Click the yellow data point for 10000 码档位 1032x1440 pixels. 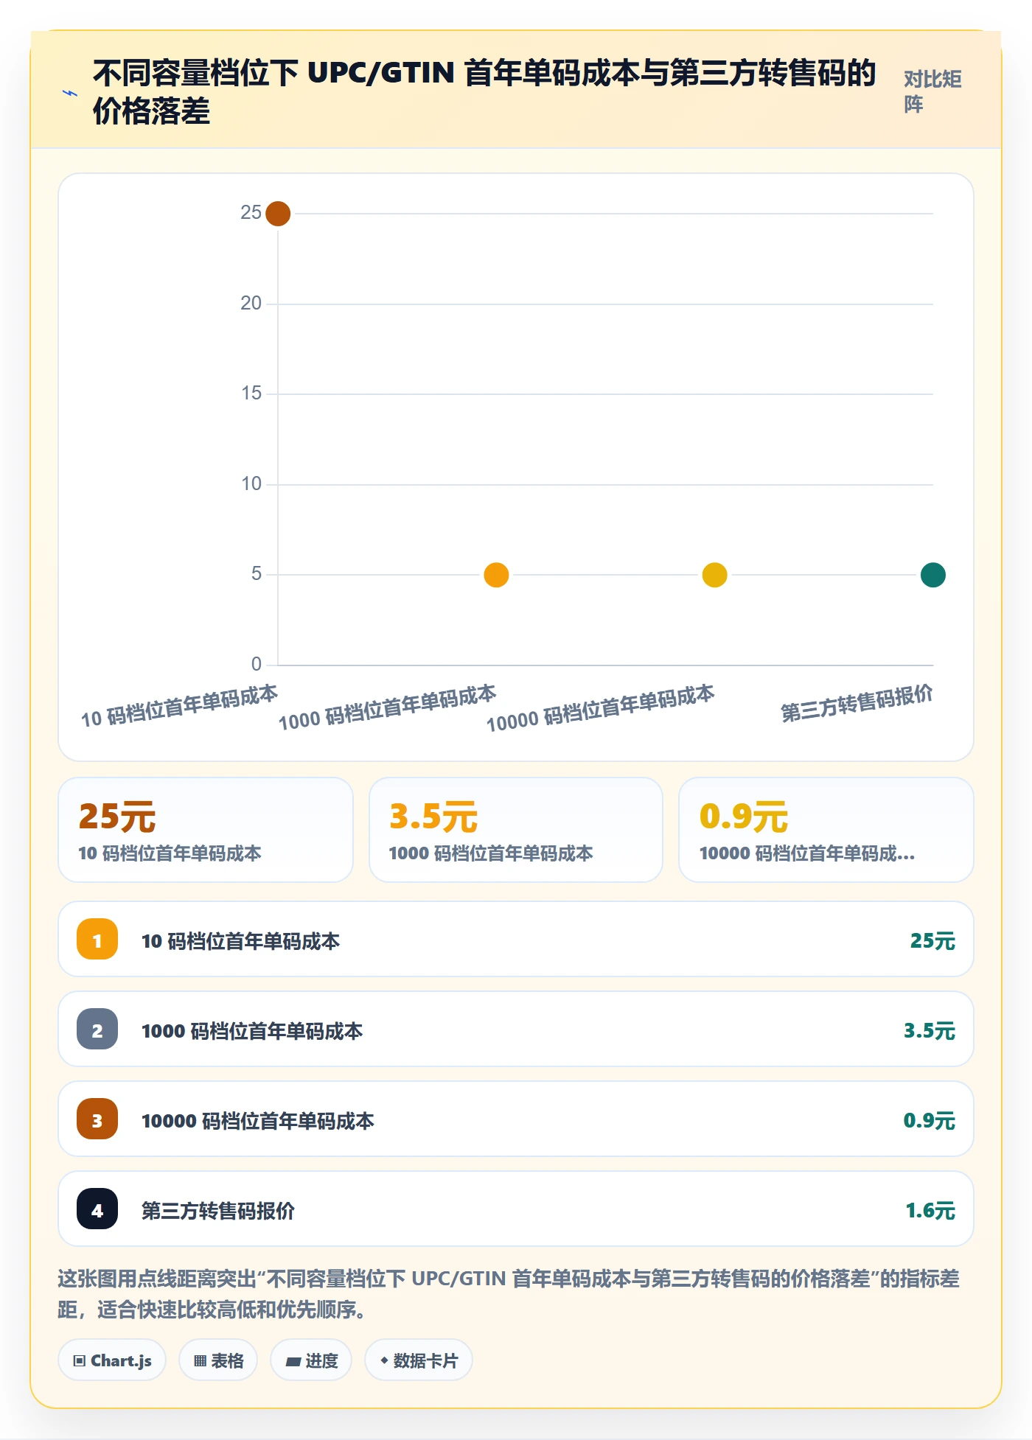click(714, 575)
